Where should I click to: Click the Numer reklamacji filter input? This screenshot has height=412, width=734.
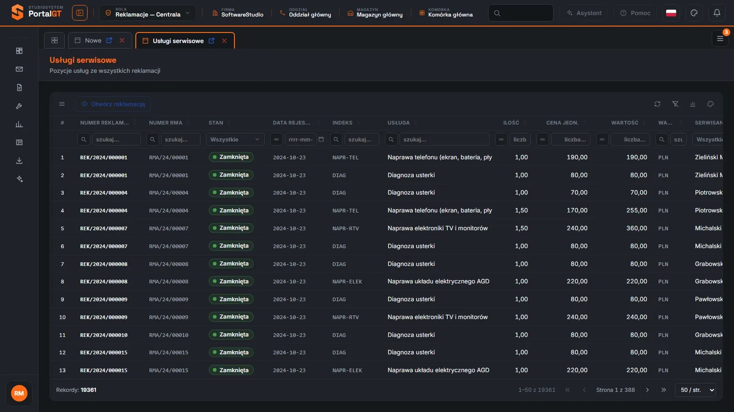pos(117,139)
